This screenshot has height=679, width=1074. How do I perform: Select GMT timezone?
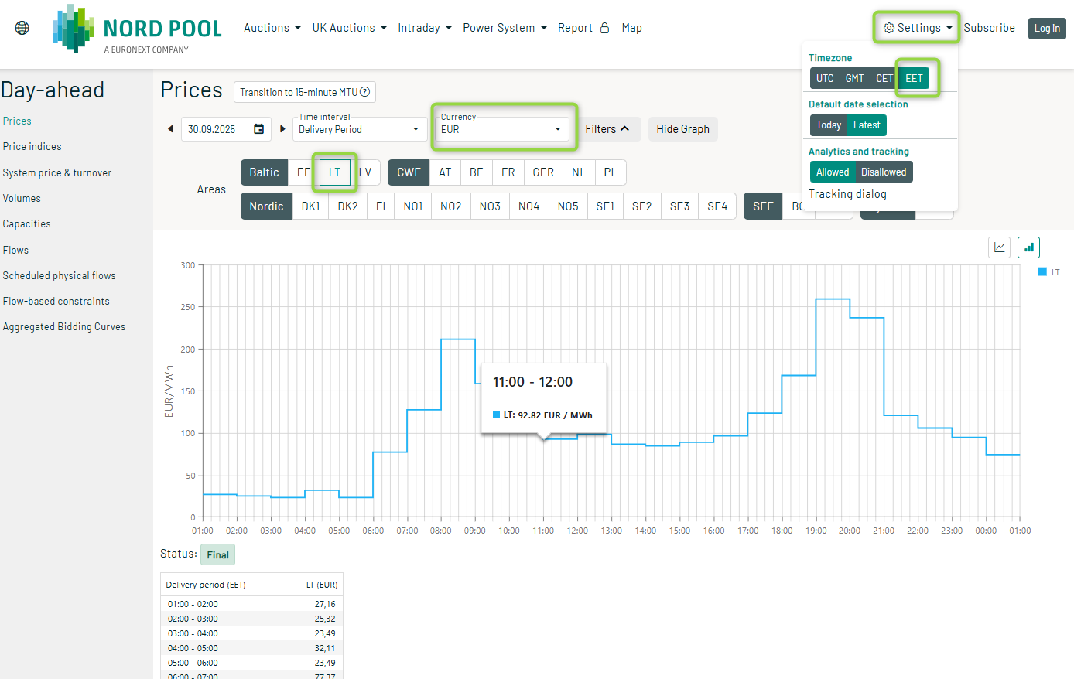click(x=854, y=78)
